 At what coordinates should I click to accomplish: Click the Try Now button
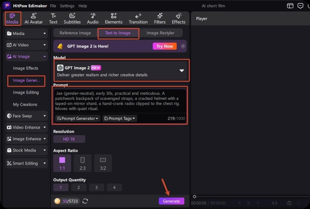tap(165, 46)
